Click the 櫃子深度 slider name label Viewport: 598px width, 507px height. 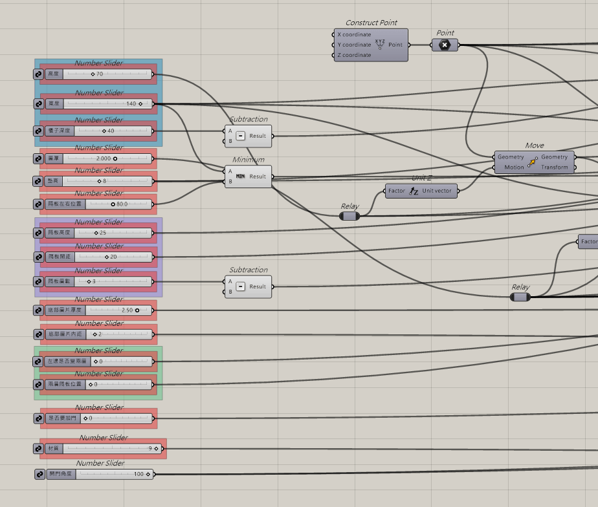60,131
